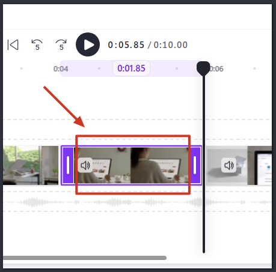The image size is (276, 272).
Task: Click the 0:06 mark on the ruler
Action: pyautogui.click(x=216, y=69)
